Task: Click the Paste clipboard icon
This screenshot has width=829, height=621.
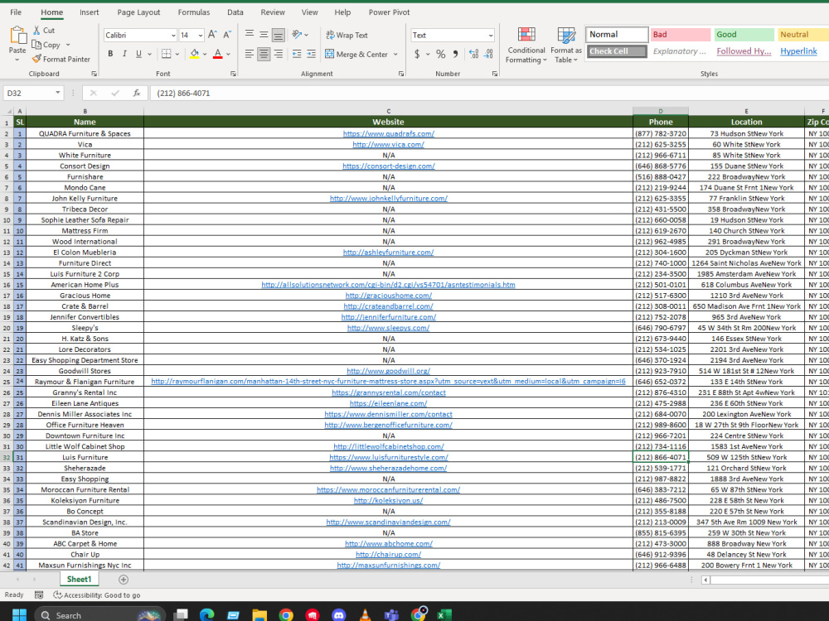Action: point(17,36)
